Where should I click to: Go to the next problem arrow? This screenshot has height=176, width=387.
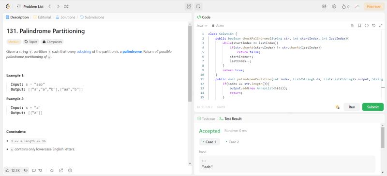58,7
